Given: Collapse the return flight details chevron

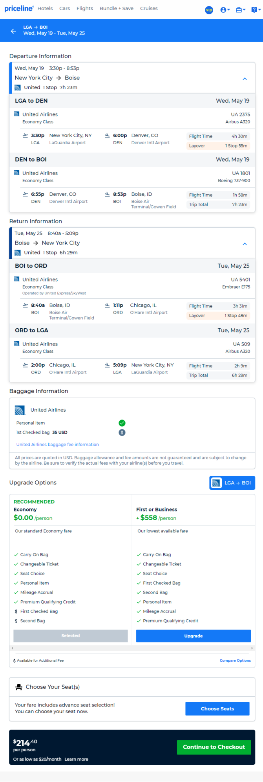Looking at the screenshot, I should pos(245,244).
